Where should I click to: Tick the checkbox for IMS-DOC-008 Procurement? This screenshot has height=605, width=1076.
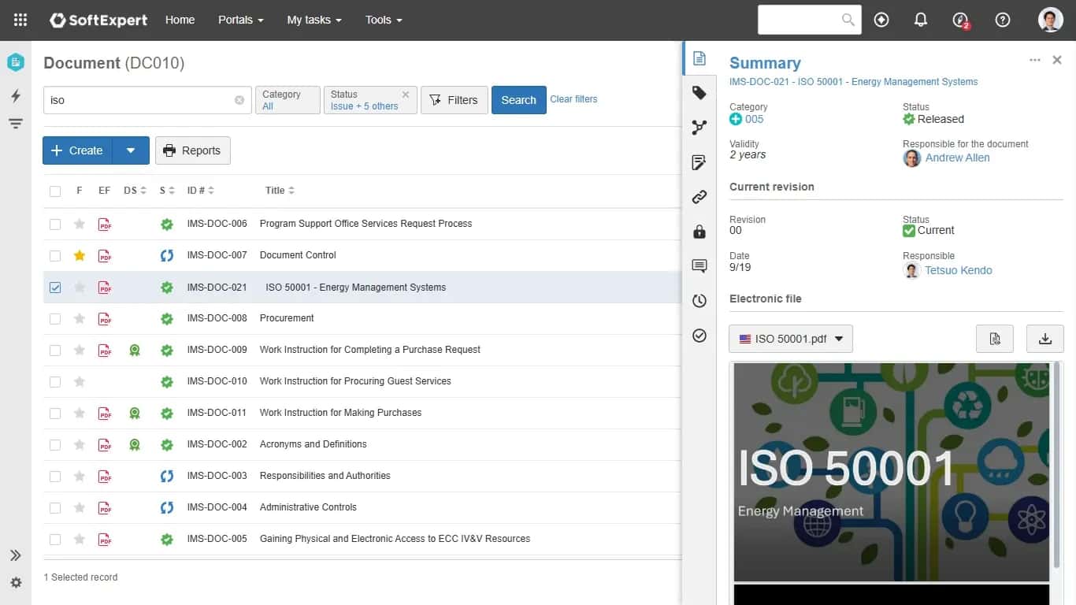click(x=55, y=319)
